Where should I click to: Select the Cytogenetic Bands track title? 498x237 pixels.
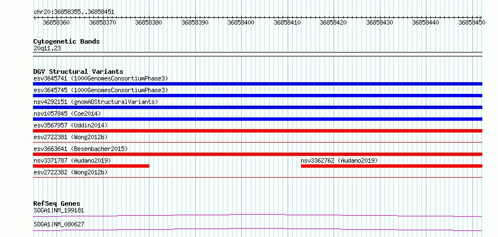coord(67,41)
